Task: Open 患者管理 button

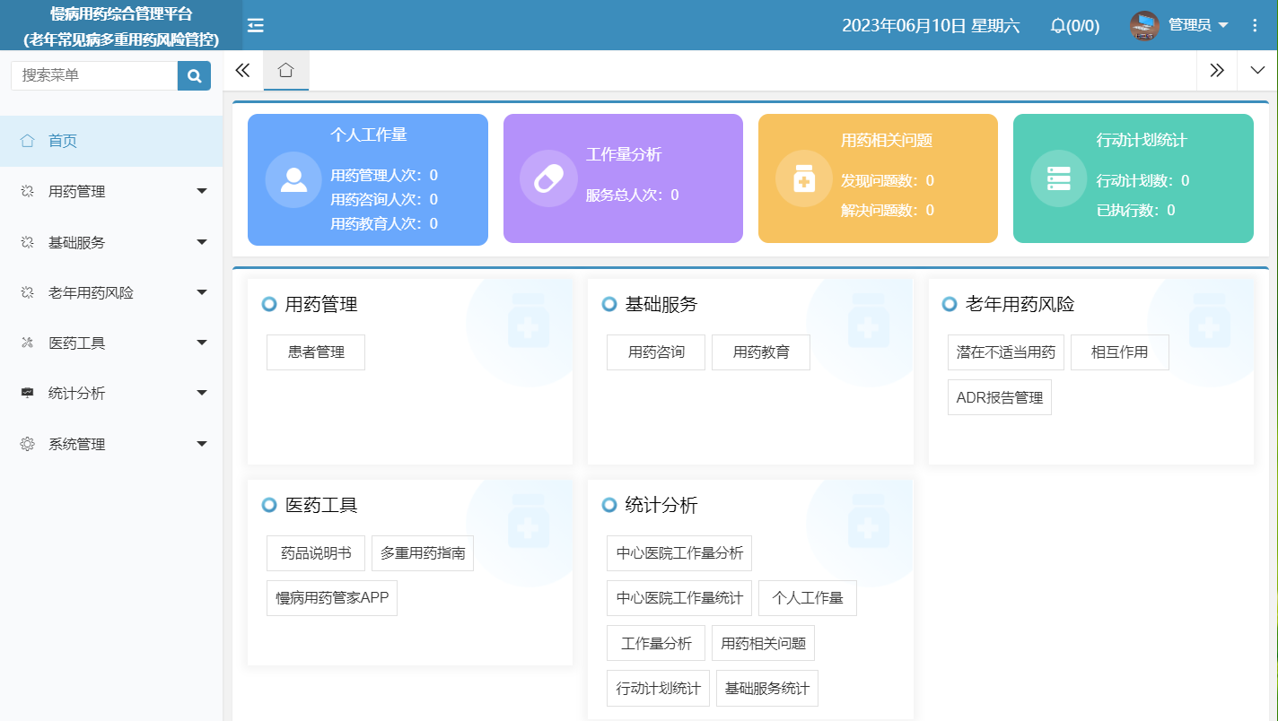Action: (x=316, y=352)
